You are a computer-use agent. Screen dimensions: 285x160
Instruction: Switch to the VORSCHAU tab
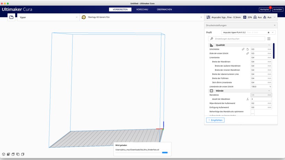(142, 9)
